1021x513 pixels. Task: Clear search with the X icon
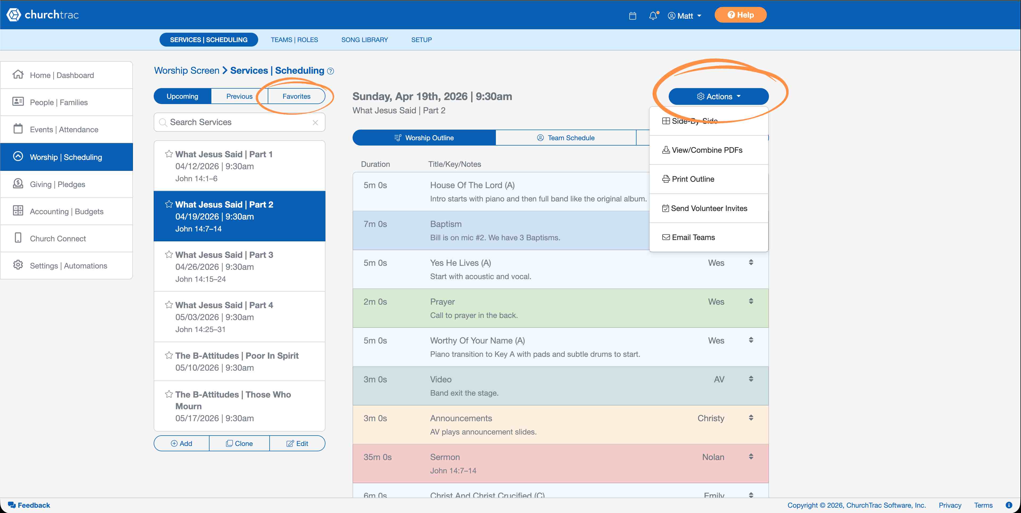point(316,123)
